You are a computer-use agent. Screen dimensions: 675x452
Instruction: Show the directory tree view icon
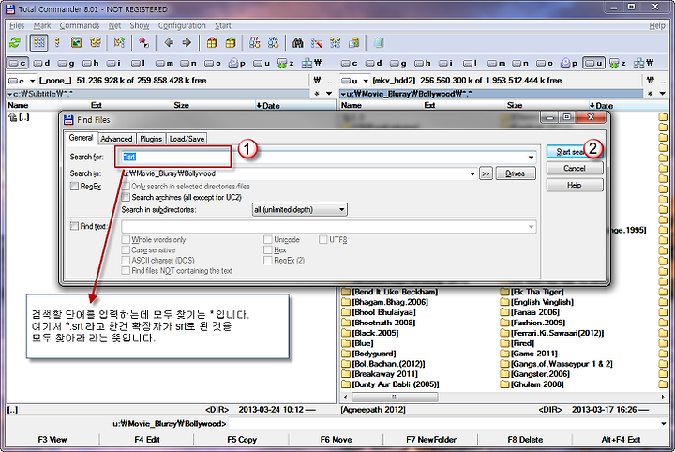click(x=95, y=42)
